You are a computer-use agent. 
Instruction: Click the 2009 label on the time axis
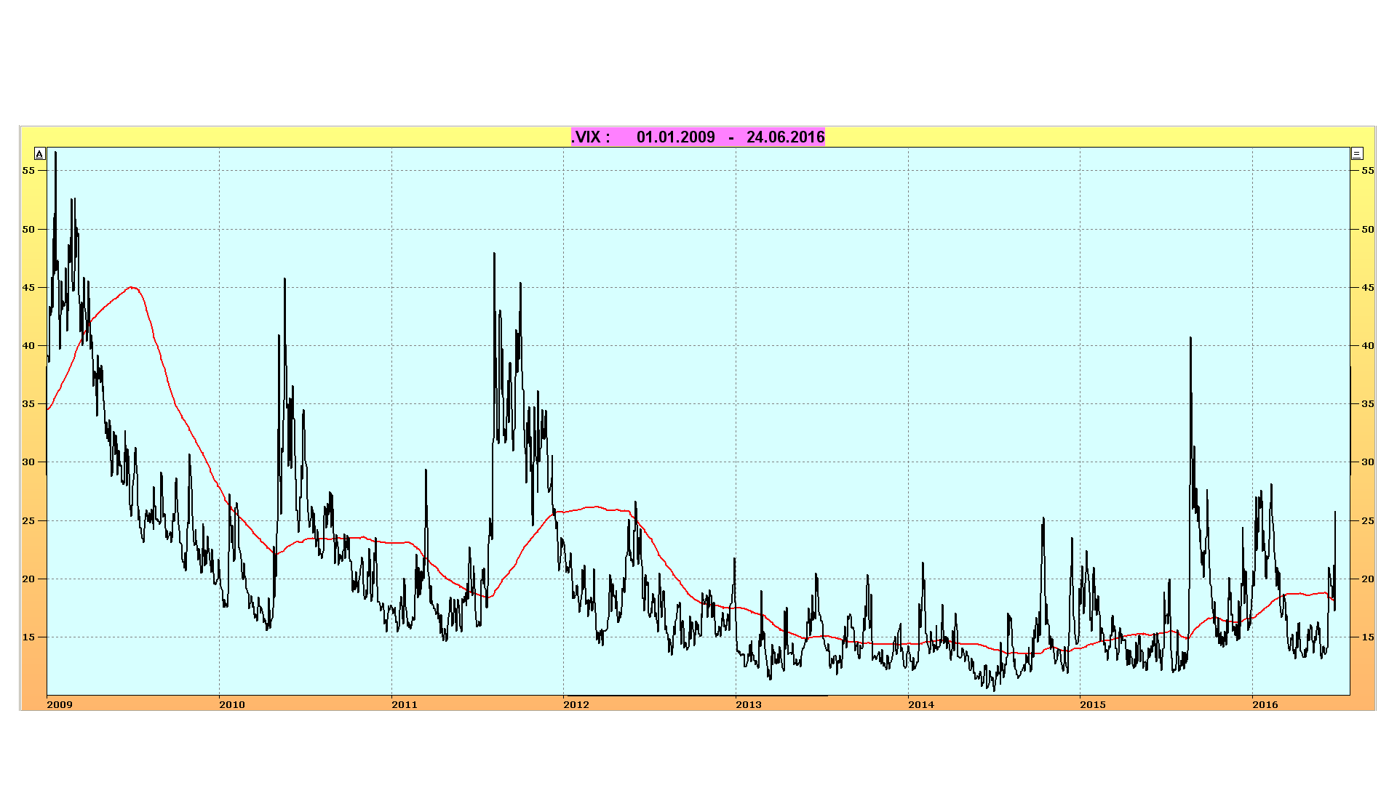coord(60,704)
